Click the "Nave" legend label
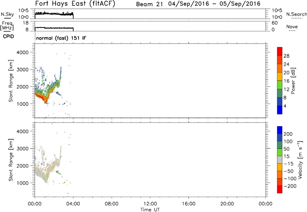The image size is (307, 212). tap(292, 27)
